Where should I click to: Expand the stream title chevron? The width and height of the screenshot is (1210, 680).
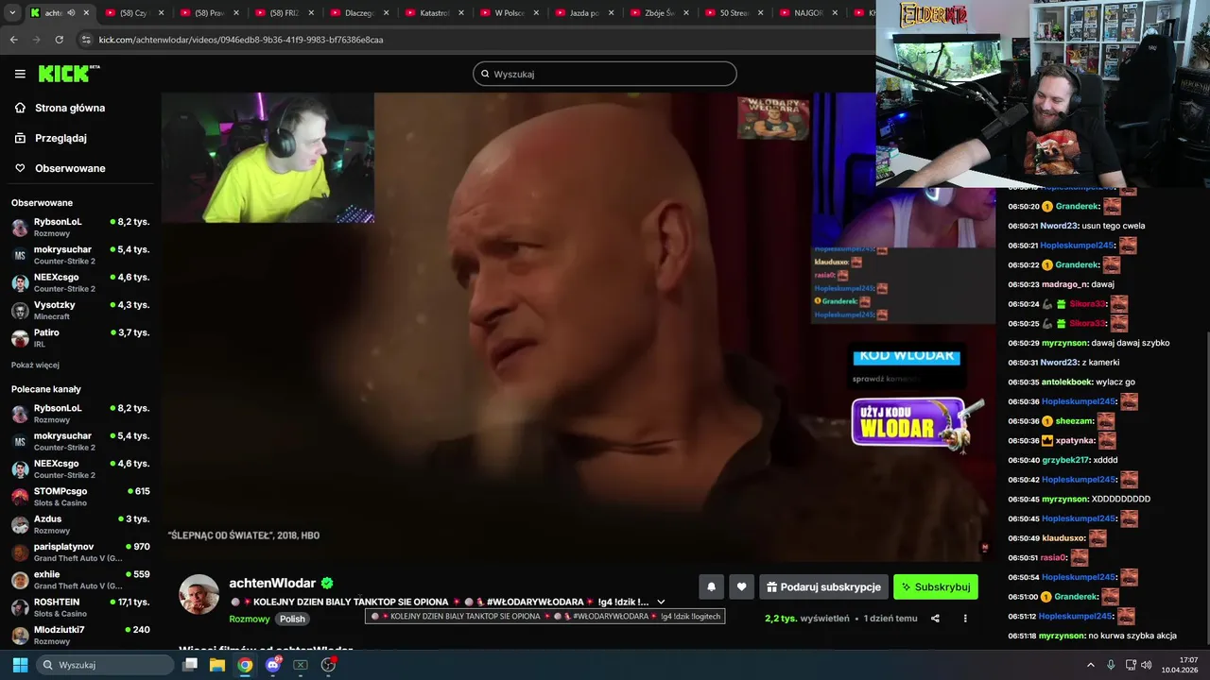(x=661, y=602)
